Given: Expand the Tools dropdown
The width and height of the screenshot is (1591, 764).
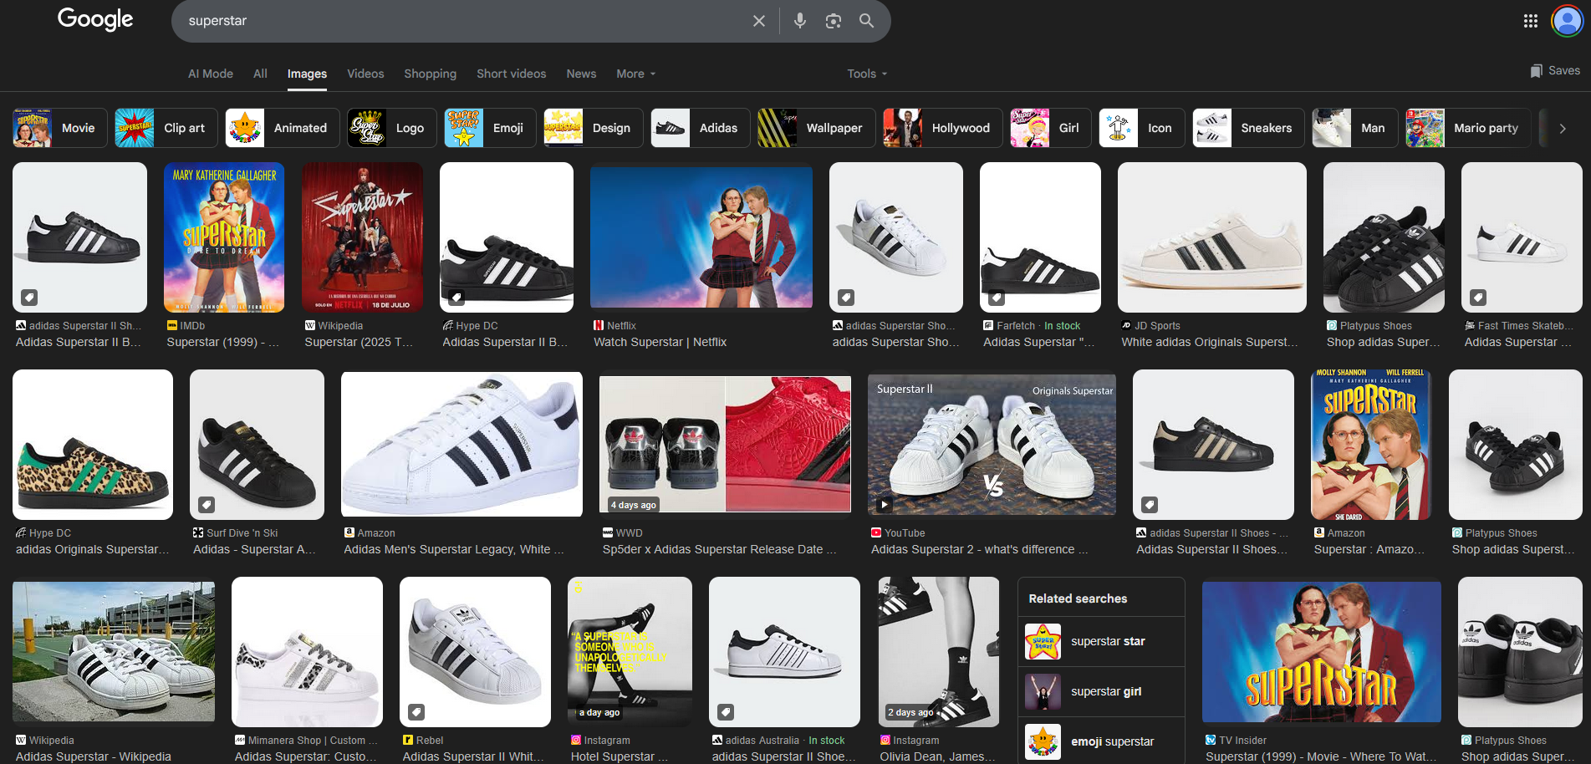Looking at the screenshot, I should coord(867,74).
